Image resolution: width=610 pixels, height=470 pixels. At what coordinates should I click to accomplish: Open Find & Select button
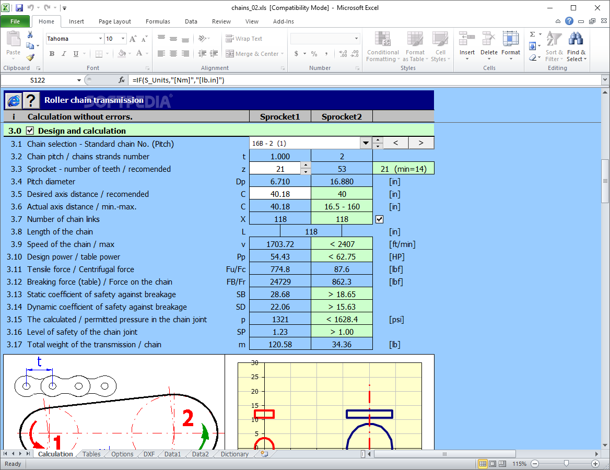click(x=576, y=46)
